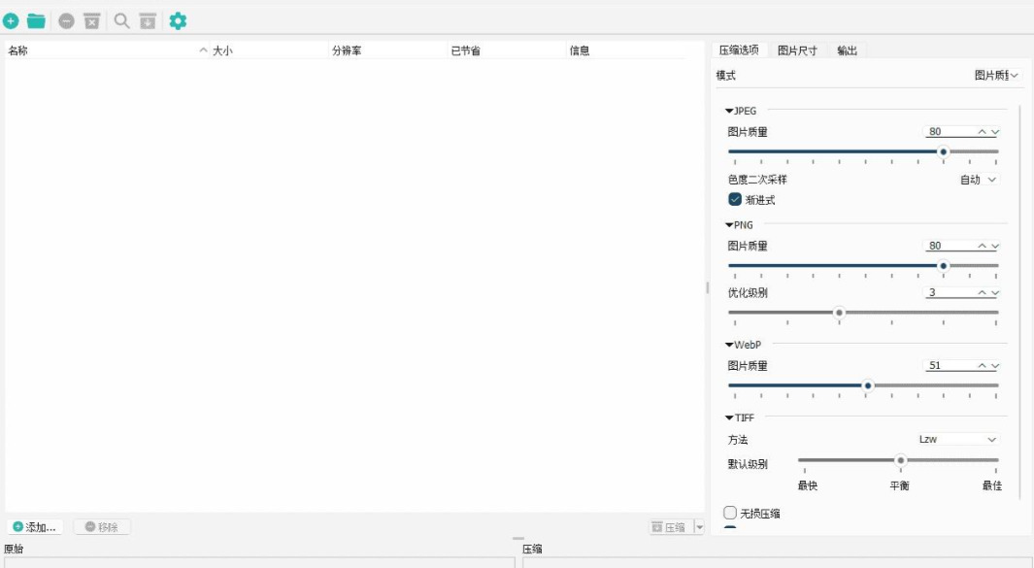Increase PNG 图片质量 with the up arrow
This screenshot has height=568, width=1034.
pyautogui.click(x=982, y=246)
